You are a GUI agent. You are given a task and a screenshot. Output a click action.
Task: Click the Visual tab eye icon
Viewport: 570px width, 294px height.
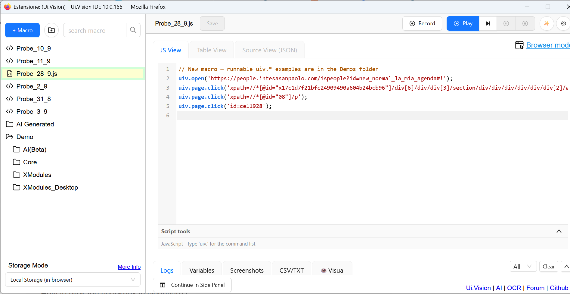[x=324, y=271]
